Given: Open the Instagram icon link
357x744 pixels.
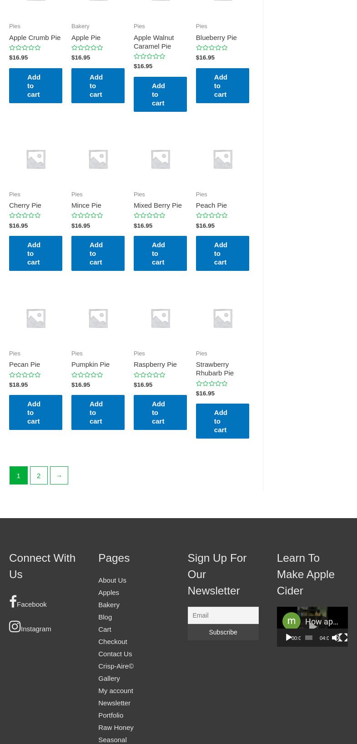Looking at the screenshot, I should 15,627.
